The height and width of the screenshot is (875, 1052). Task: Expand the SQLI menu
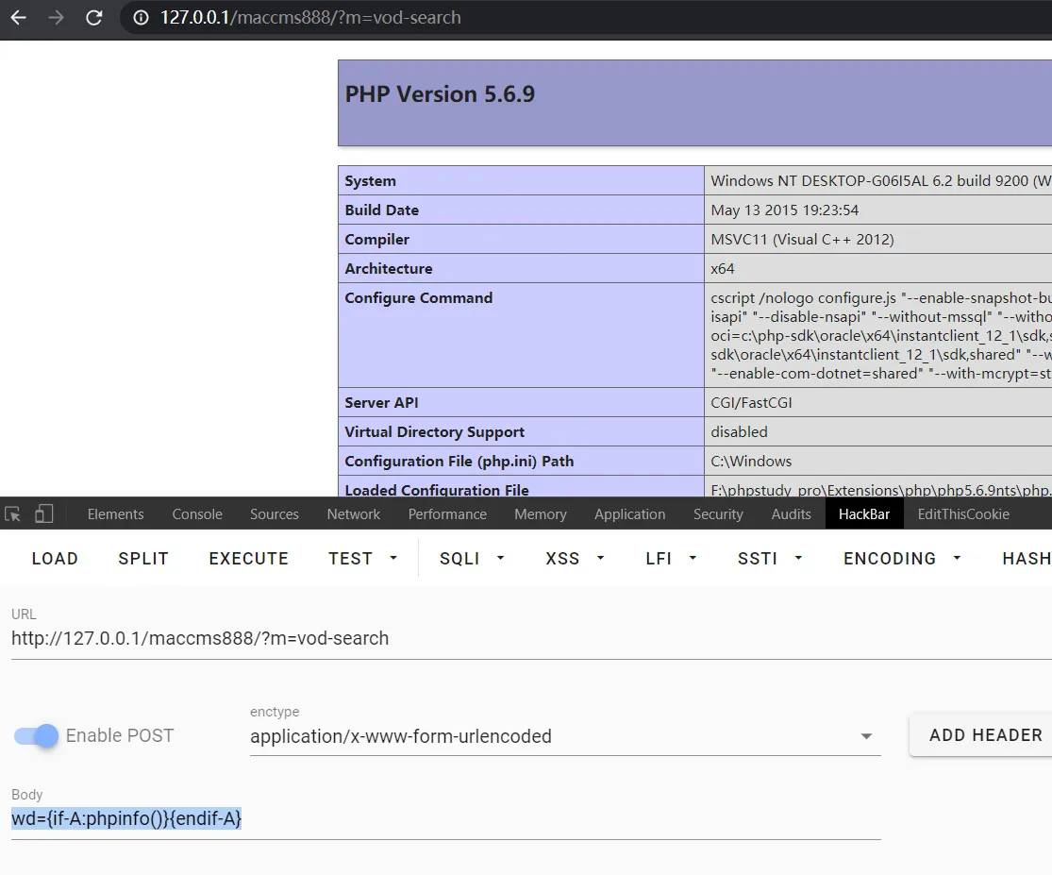[473, 559]
